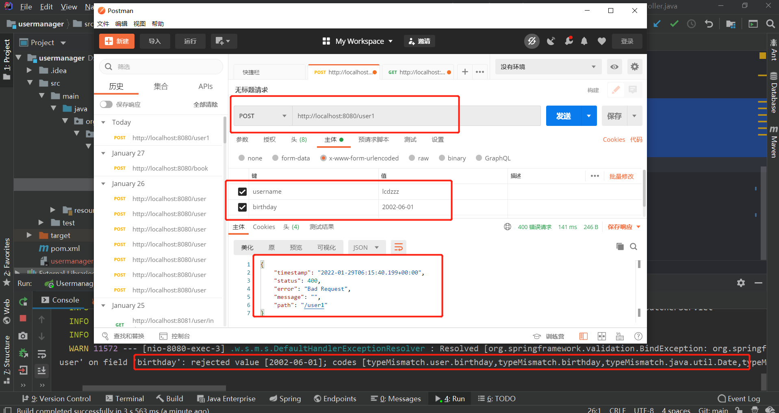Viewport: 779px width, 413px height.
Task: Collapse the January 26 history group
Action: pos(103,184)
